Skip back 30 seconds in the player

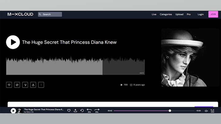pos(89,110)
